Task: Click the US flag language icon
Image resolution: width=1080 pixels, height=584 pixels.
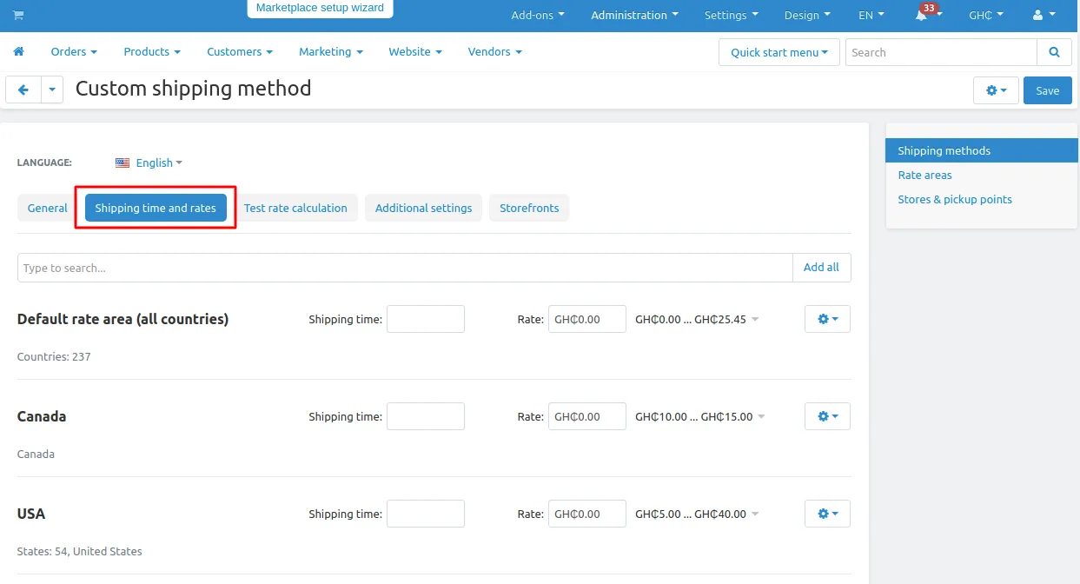Action: (x=123, y=163)
